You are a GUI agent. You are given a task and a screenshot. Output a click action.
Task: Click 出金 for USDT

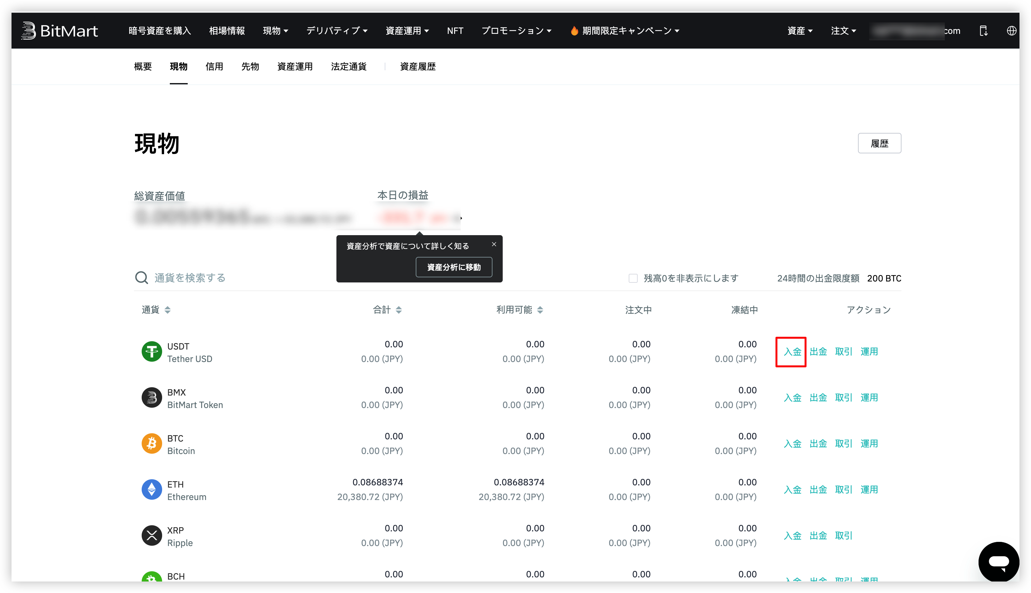(x=818, y=351)
